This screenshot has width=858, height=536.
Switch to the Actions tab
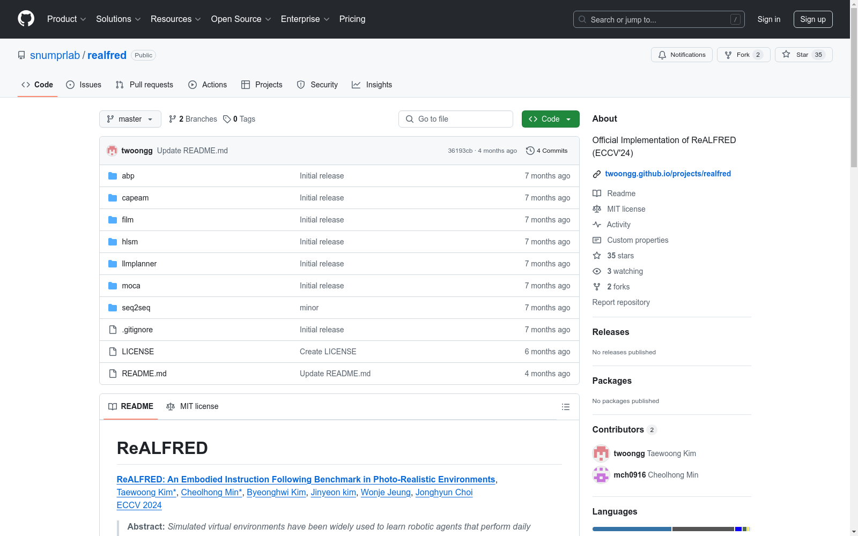click(x=208, y=85)
